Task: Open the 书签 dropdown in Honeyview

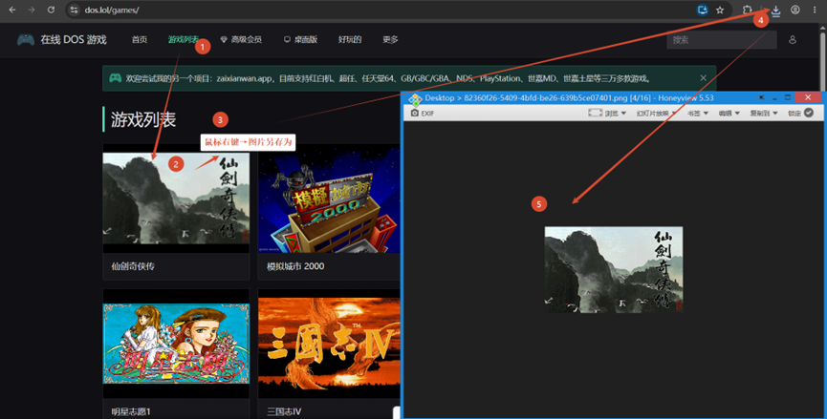Action: [697, 113]
